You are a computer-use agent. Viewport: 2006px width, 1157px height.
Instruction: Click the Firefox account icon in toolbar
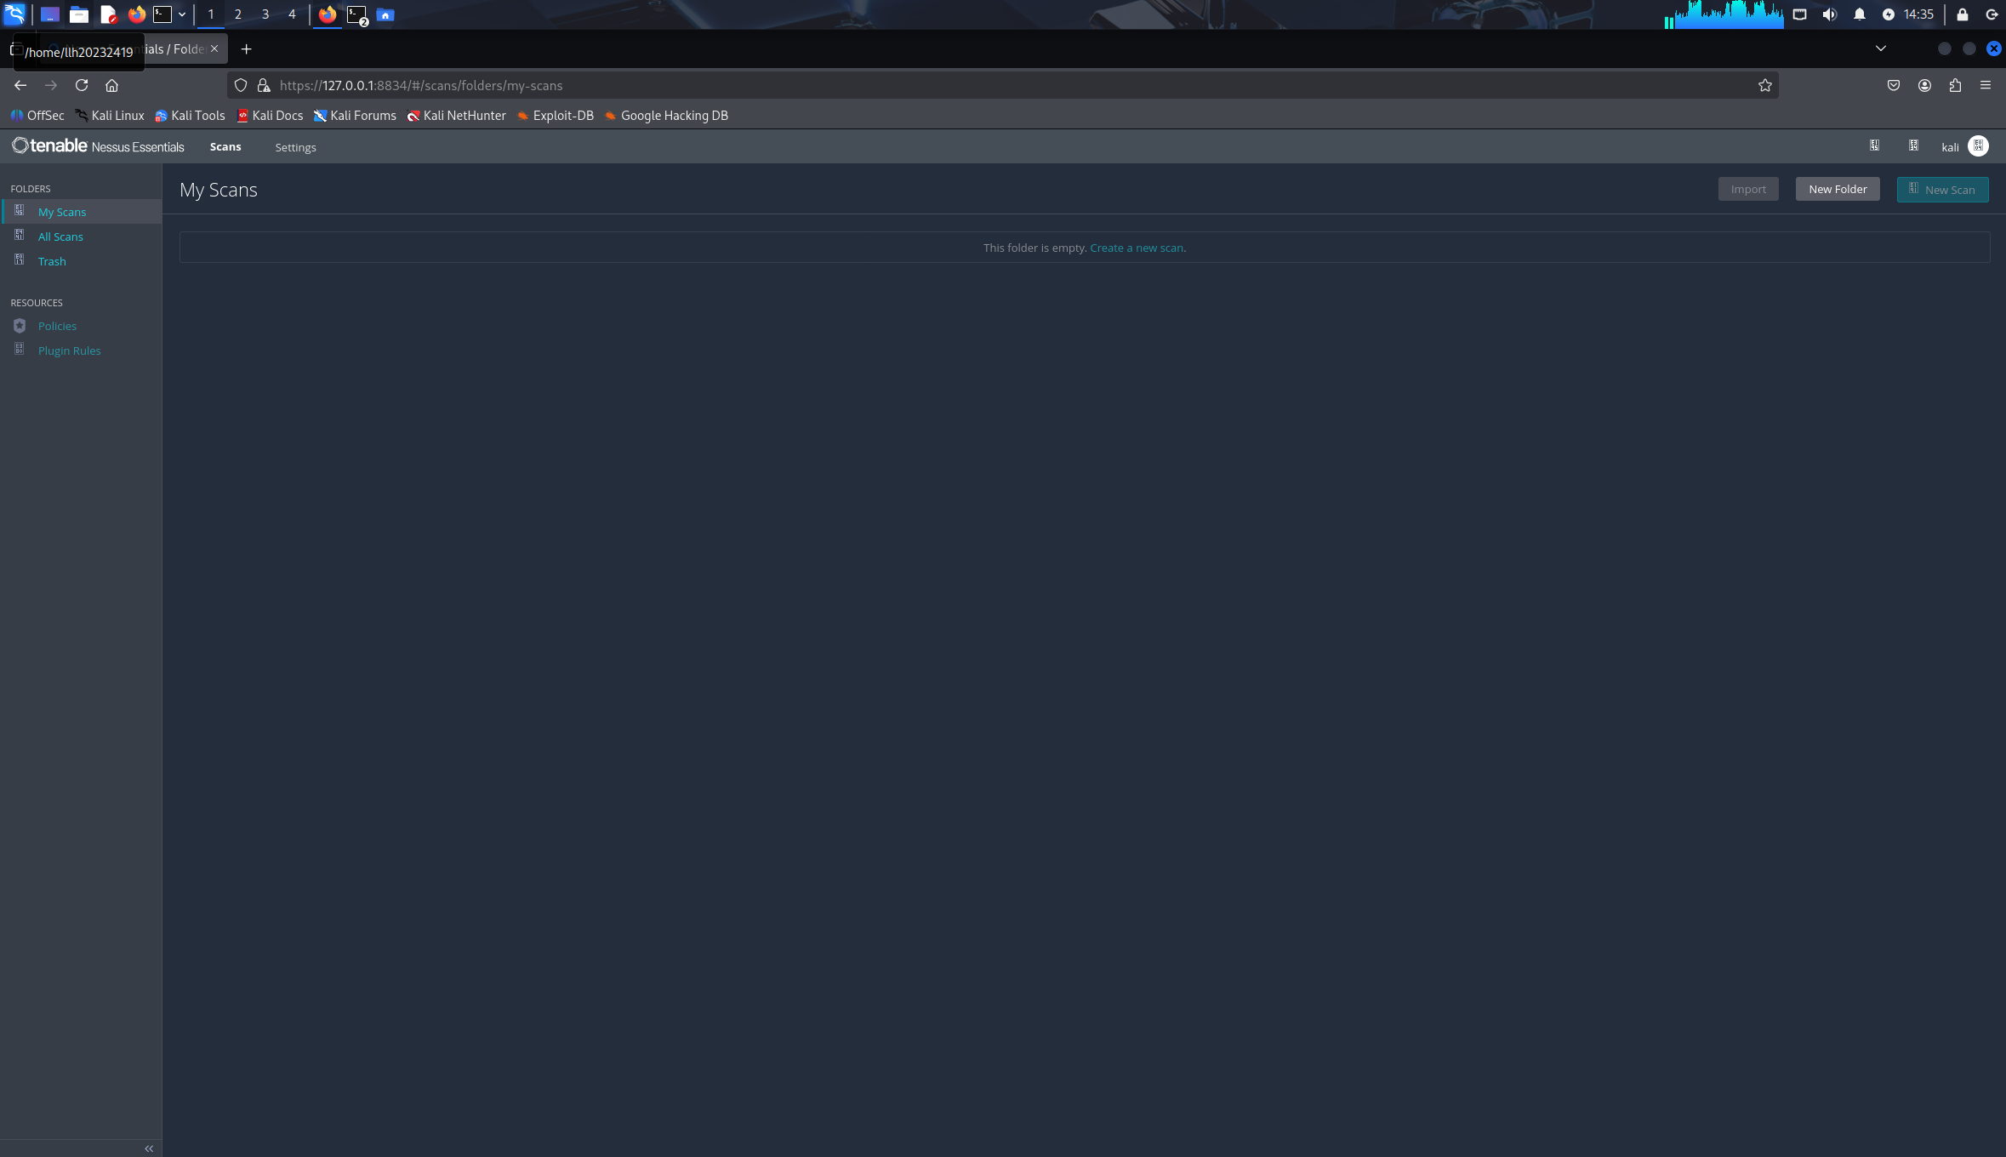tap(1924, 85)
